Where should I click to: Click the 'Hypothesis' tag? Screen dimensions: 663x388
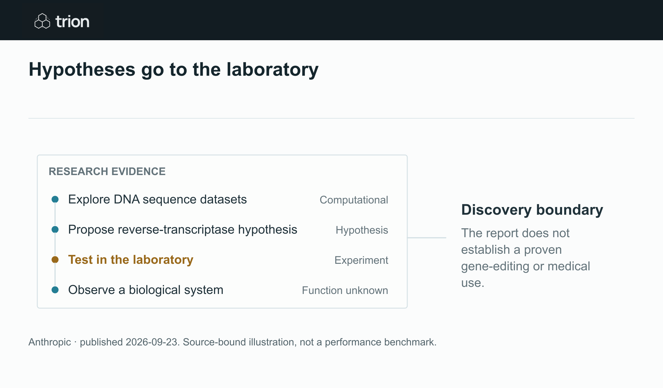362,230
